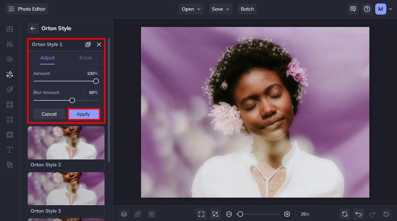Open the Textures tool in sidebar

[x=10, y=165]
